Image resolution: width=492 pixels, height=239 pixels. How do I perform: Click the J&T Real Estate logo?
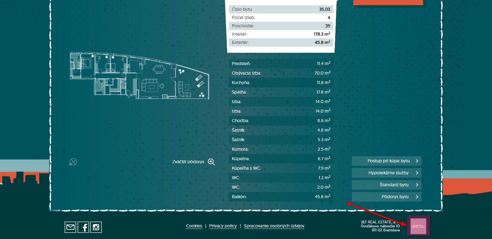coord(419,226)
